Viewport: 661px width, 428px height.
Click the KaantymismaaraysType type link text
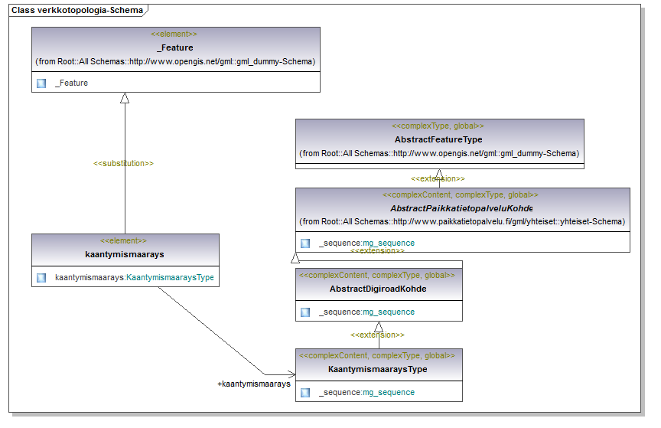[170, 277]
